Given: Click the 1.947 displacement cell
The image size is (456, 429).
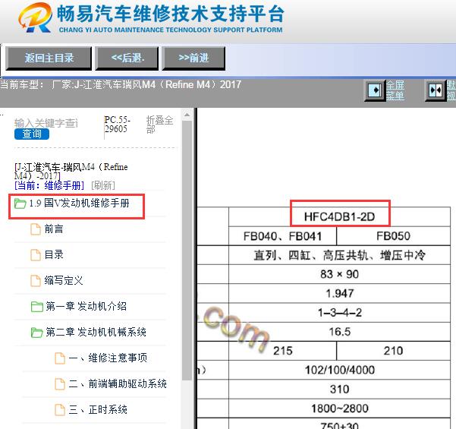Looking at the screenshot, I should 339,293.
